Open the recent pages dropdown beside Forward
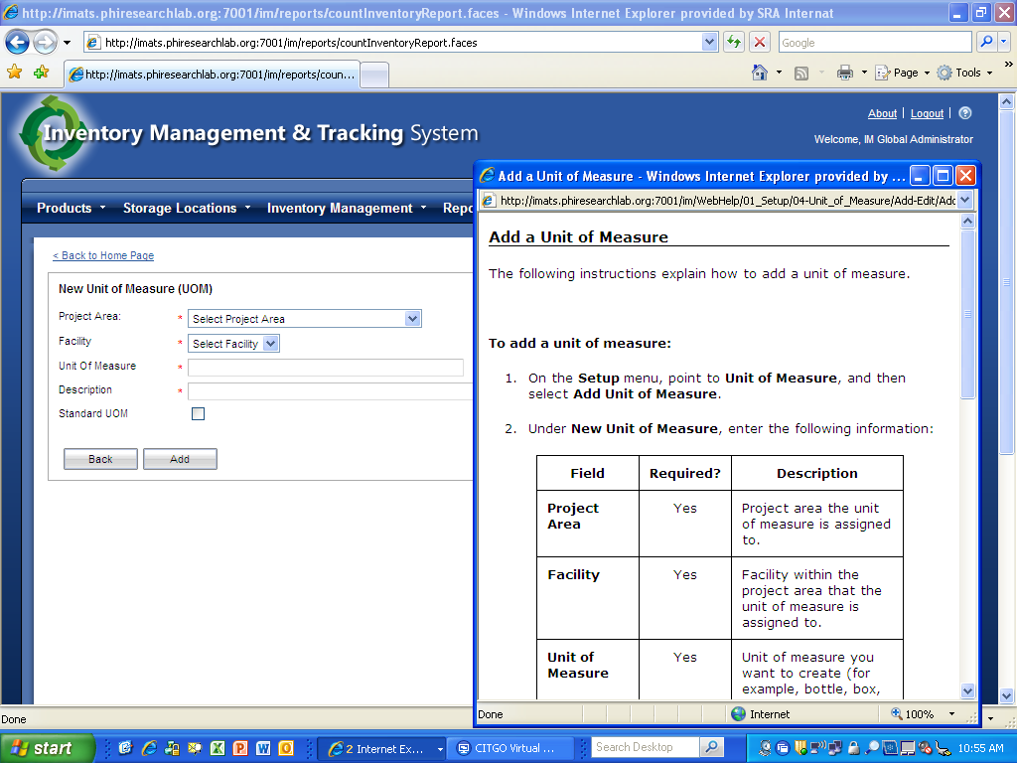1017x763 pixels. pos(67,43)
